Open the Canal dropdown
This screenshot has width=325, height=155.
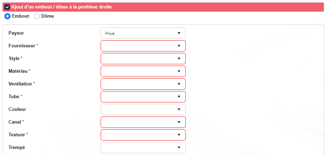click(x=143, y=122)
